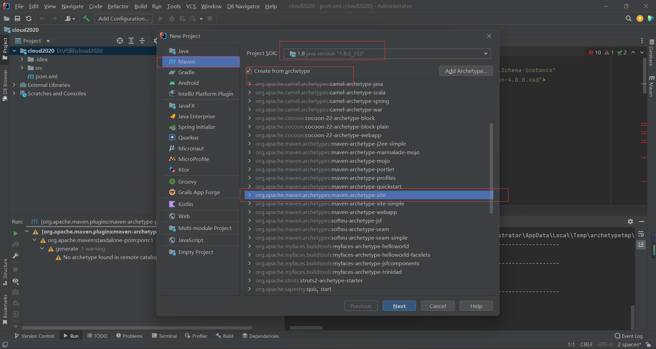
Task: Open the Project SDK dropdown
Action: pos(387,54)
